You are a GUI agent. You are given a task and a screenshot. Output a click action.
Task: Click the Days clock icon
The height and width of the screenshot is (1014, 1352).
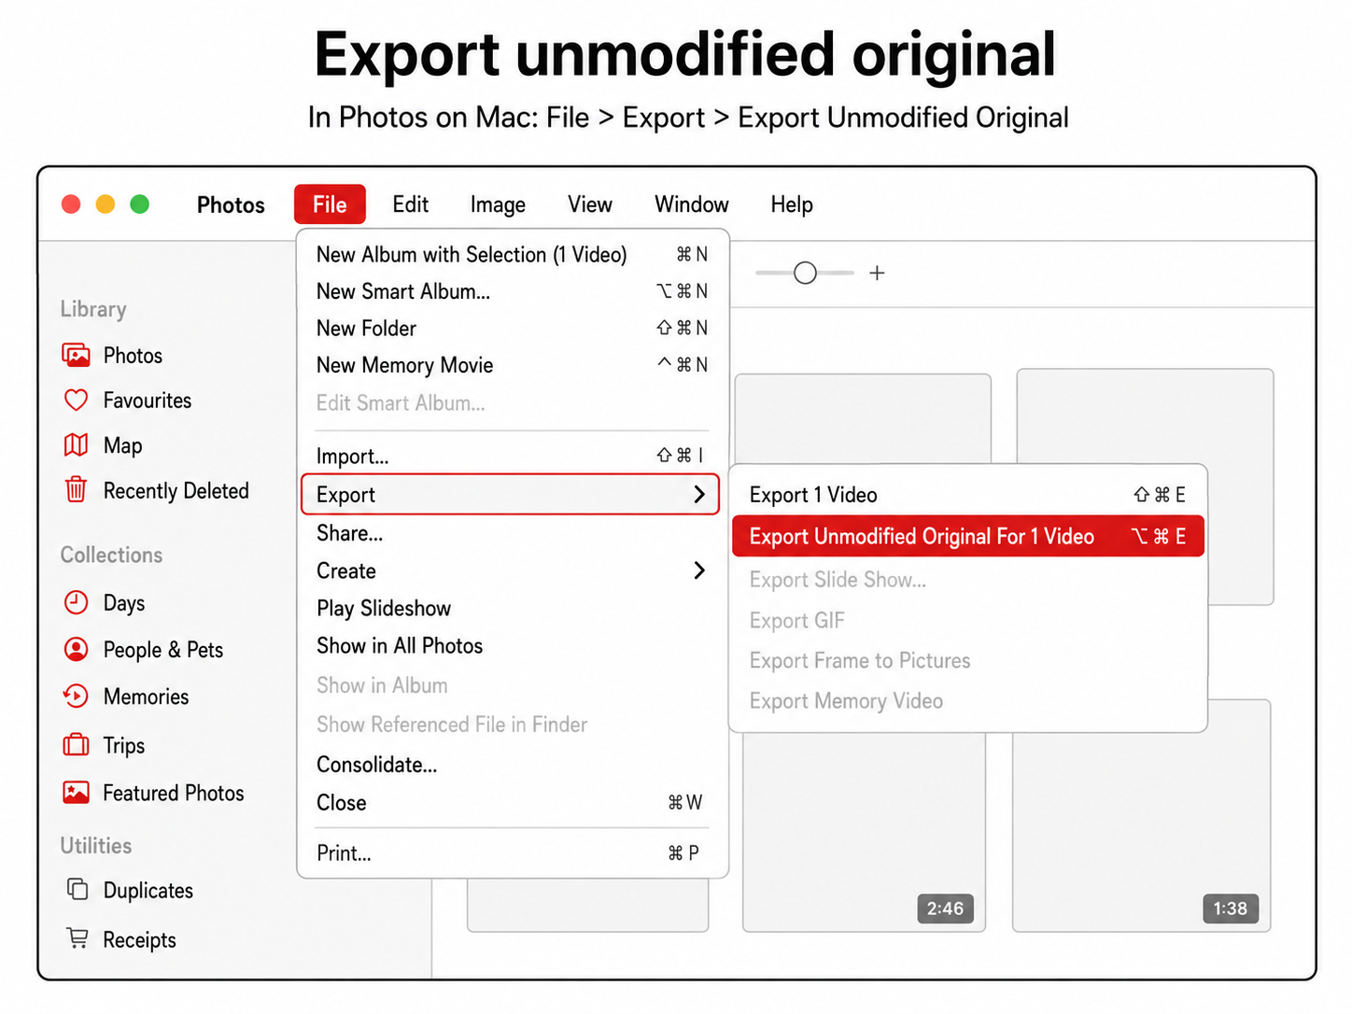coord(76,602)
